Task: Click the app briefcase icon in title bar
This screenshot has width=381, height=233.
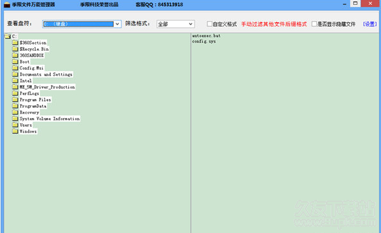Action: tap(7, 4)
